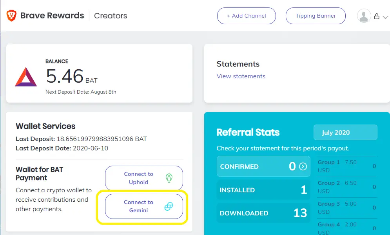Click the Wallet Services heading

point(45,126)
